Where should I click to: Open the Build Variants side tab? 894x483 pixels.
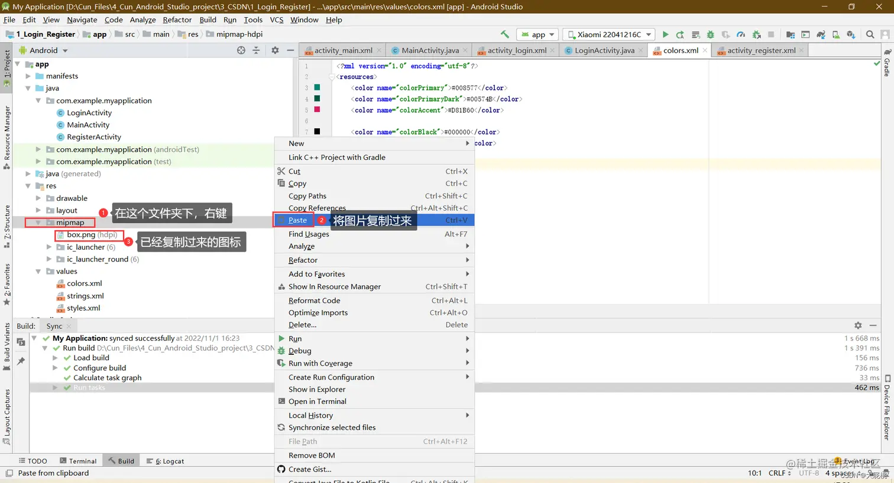pyautogui.click(x=7, y=347)
